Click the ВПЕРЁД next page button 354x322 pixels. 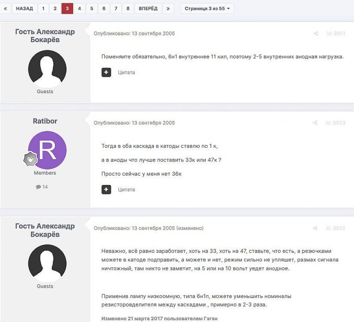(148, 9)
